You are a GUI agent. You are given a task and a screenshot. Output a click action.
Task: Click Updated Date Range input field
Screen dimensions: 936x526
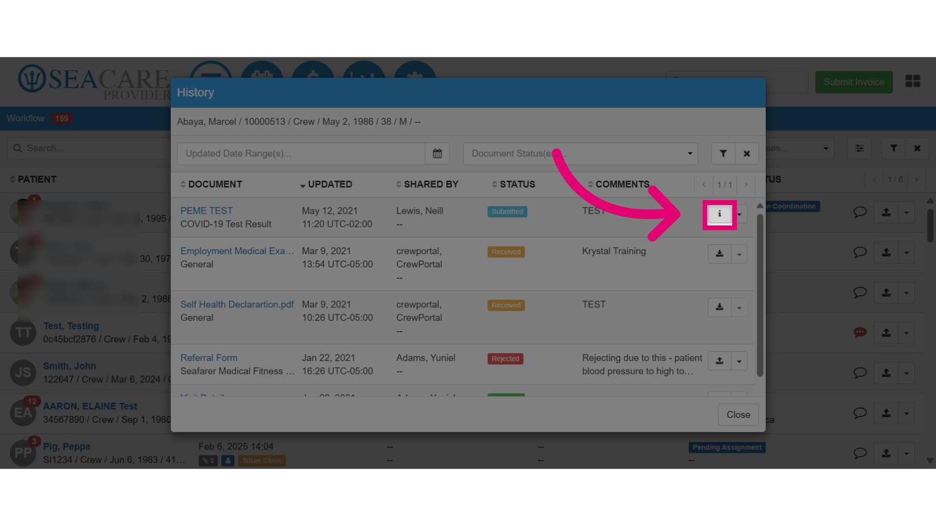pyautogui.click(x=301, y=153)
